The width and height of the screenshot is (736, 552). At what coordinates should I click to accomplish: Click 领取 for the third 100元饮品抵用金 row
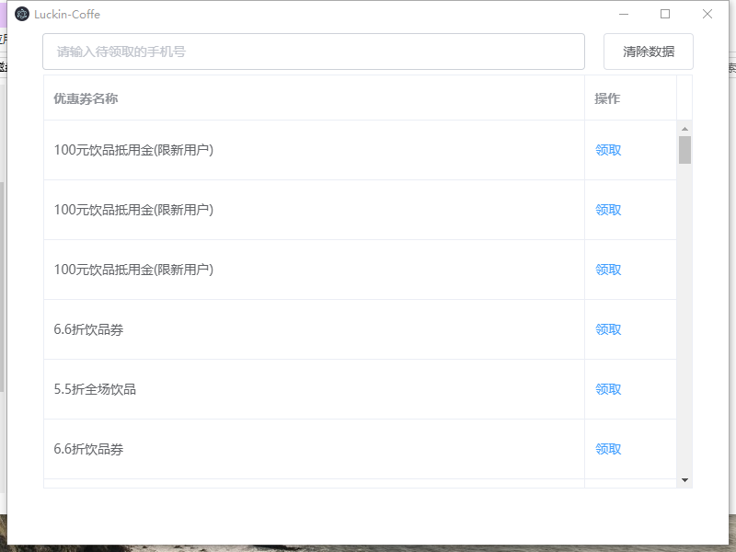608,270
